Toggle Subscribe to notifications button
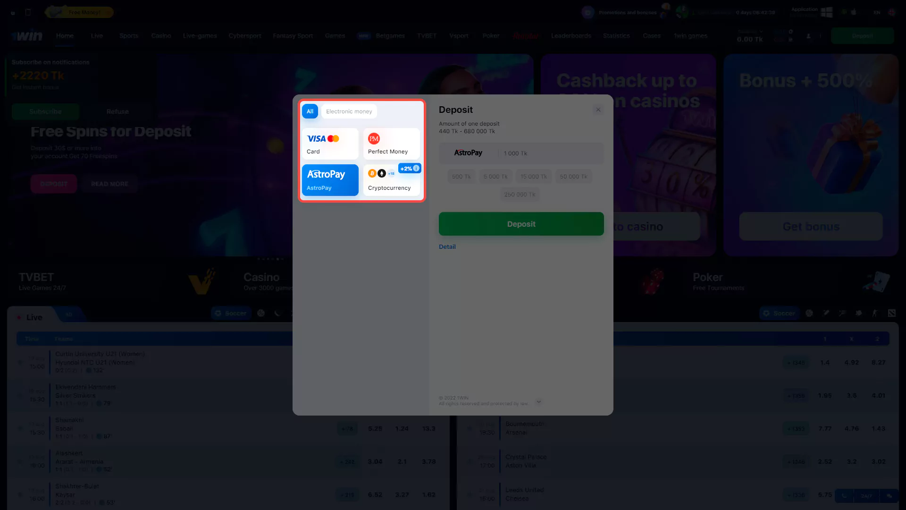The height and width of the screenshot is (510, 906). coord(45,111)
